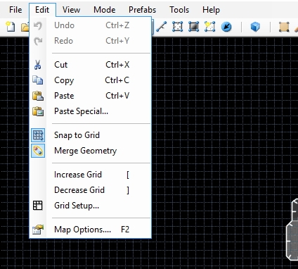Open the Mode menu
Image resolution: width=298 pixels, height=269 pixels.
click(105, 10)
